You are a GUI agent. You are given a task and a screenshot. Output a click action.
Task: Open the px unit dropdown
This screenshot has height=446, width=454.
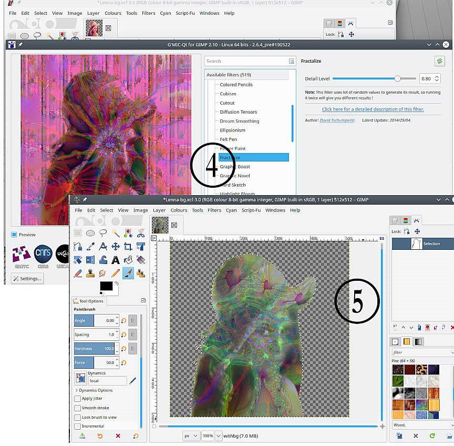191,436
